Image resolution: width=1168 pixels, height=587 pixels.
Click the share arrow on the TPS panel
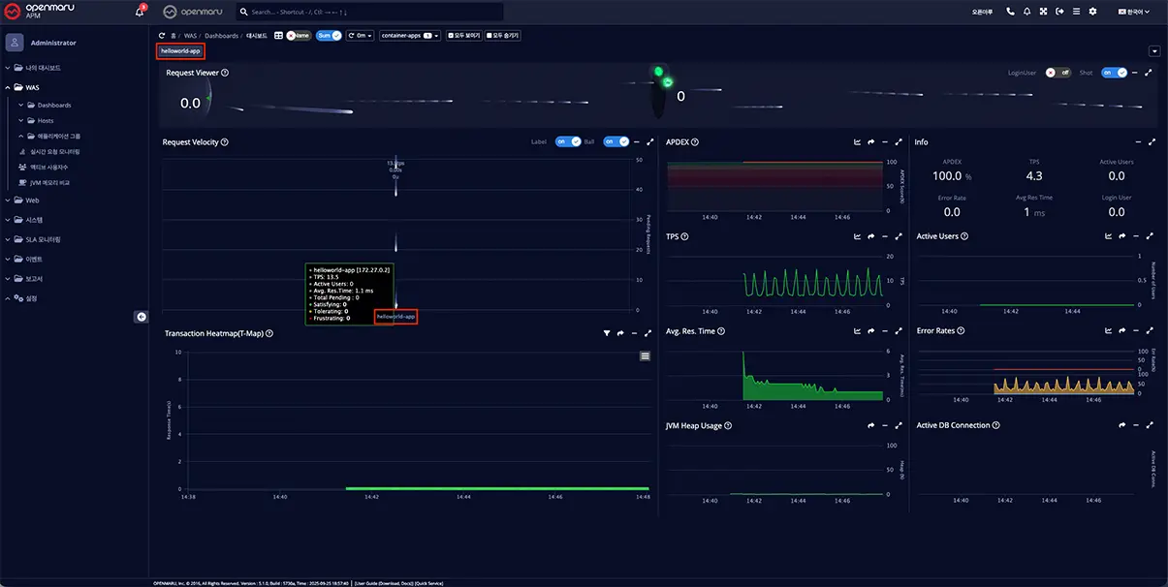(x=869, y=236)
